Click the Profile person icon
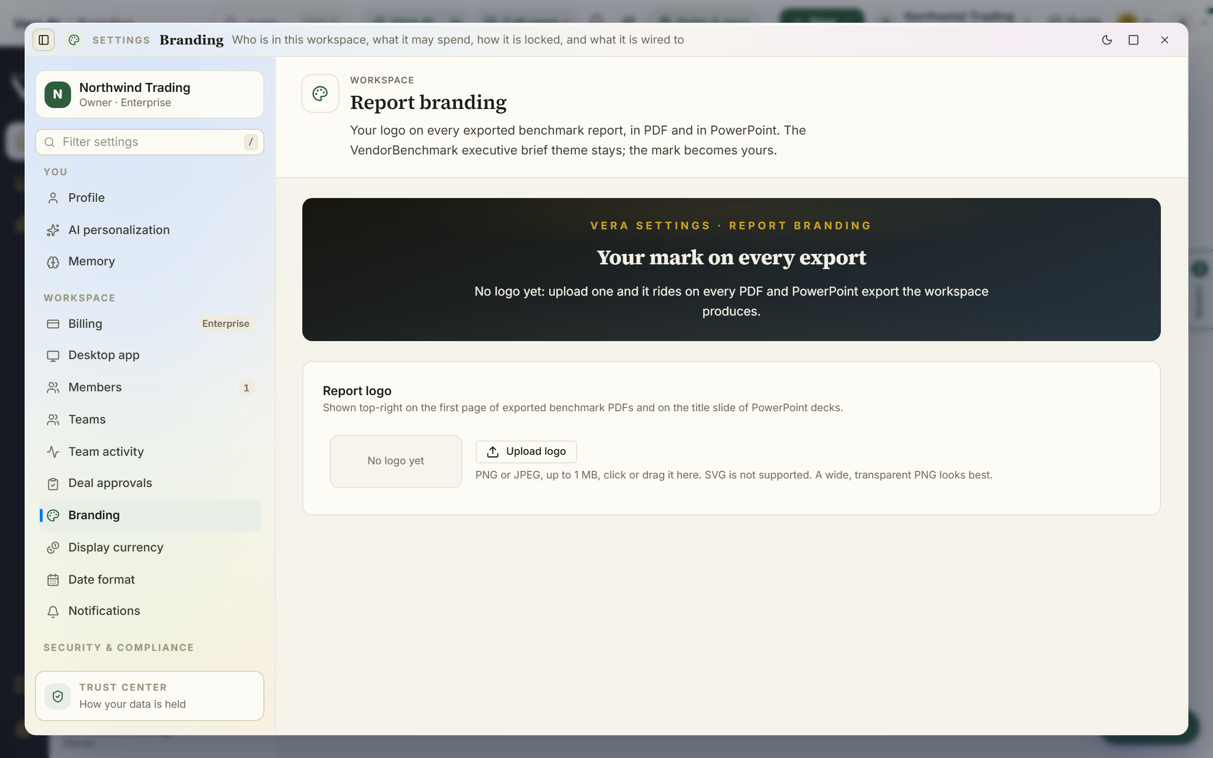 [x=53, y=198]
